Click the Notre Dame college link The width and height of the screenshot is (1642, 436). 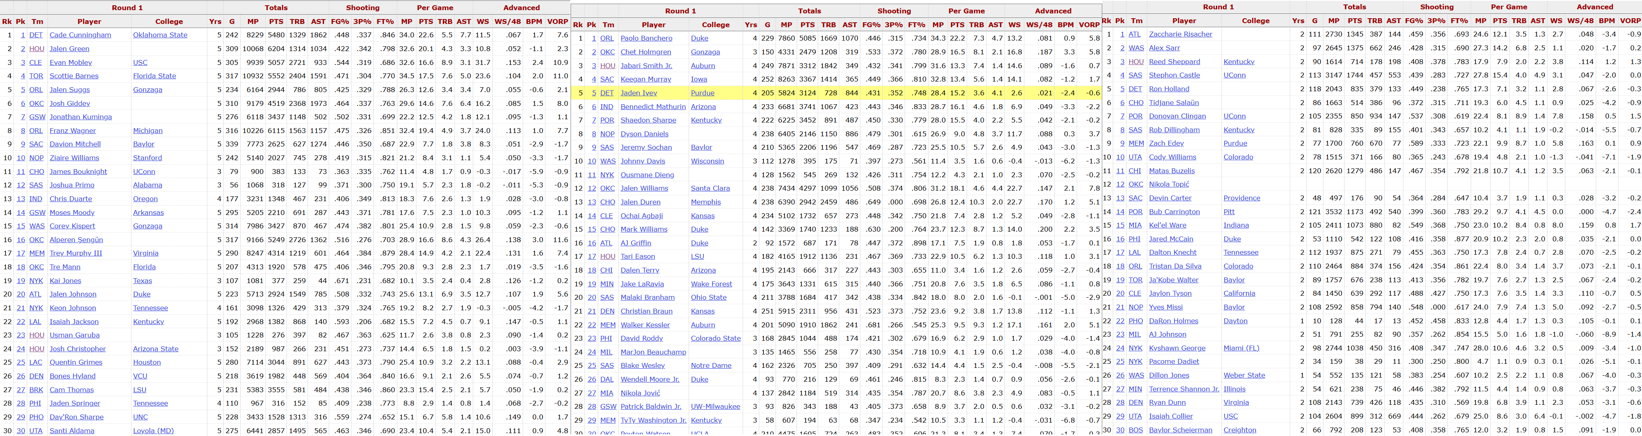click(711, 365)
